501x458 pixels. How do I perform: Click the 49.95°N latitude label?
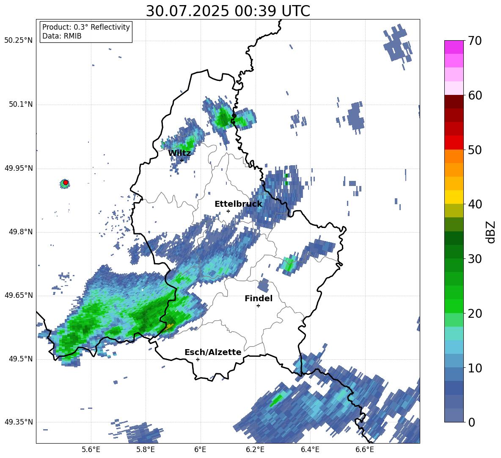pyautogui.click(x=19, y=168)
